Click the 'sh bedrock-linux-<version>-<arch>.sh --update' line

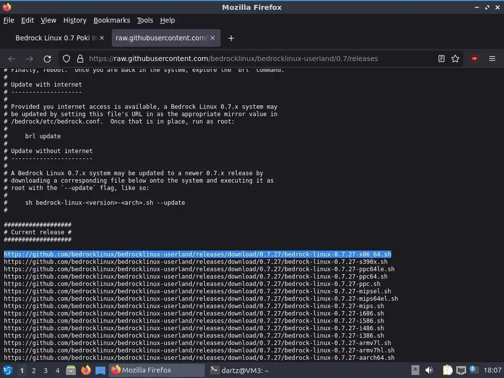coord(105,203)
